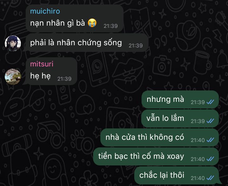Select the 'phải là nhân chứng sống' message
Viewport: 228px width, 186px height.
87,43
